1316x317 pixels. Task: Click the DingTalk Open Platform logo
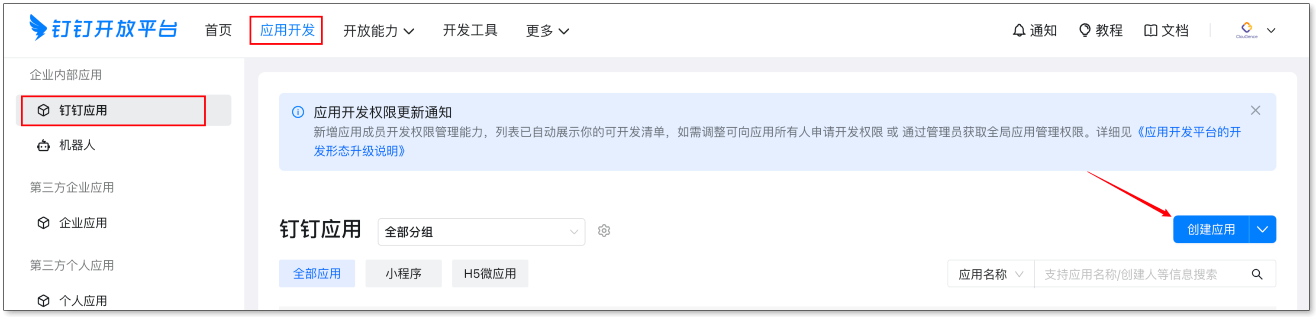103,28
